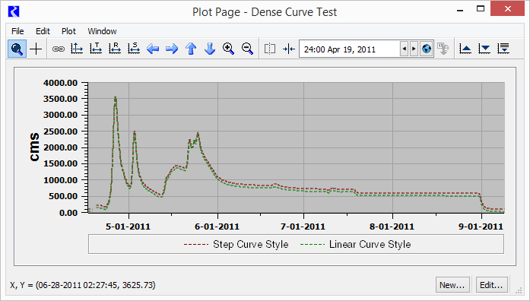Click the red dashed legend line sample
This screenshot has width=530, height=301.
click(x=196, y=244)
